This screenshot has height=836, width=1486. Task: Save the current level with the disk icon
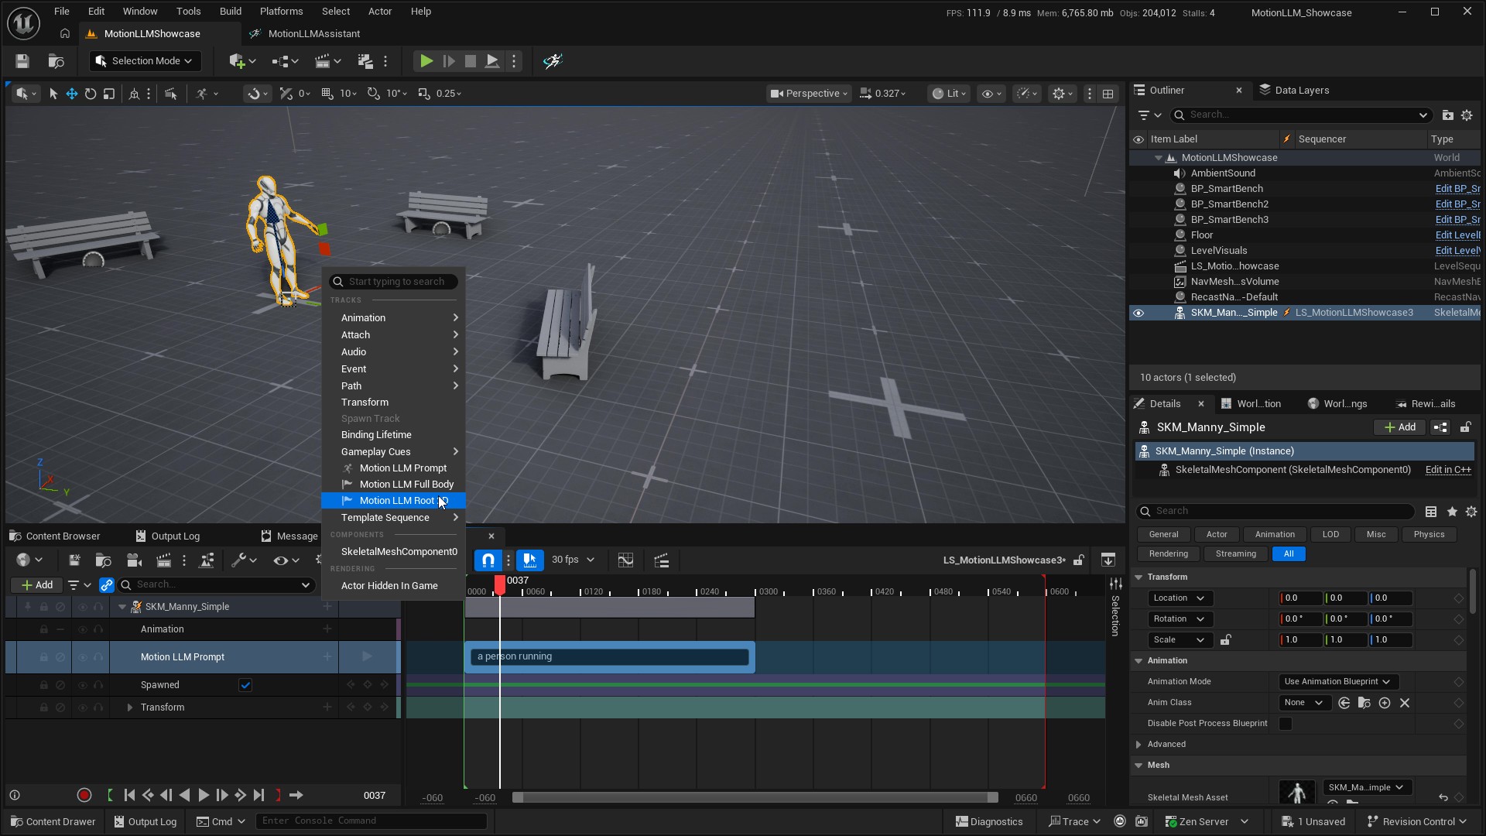[22, 61]
